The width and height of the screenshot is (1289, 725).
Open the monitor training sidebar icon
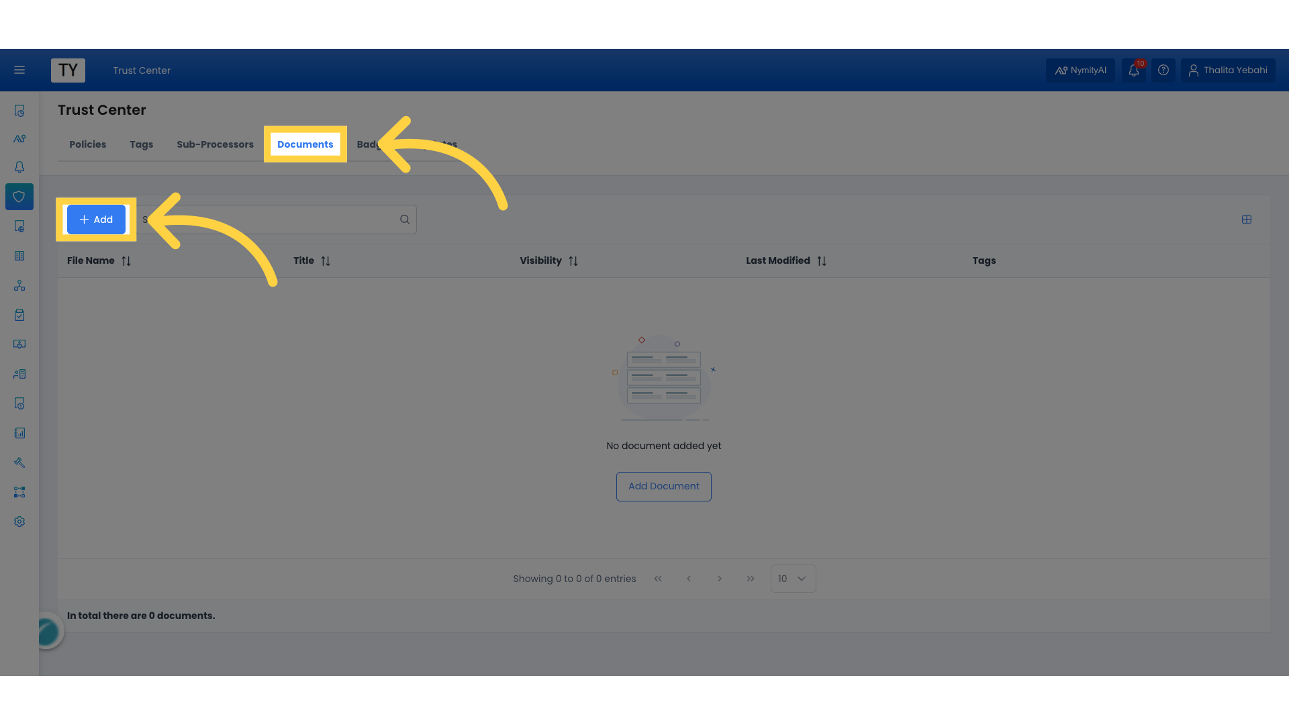tap(19, 344)
